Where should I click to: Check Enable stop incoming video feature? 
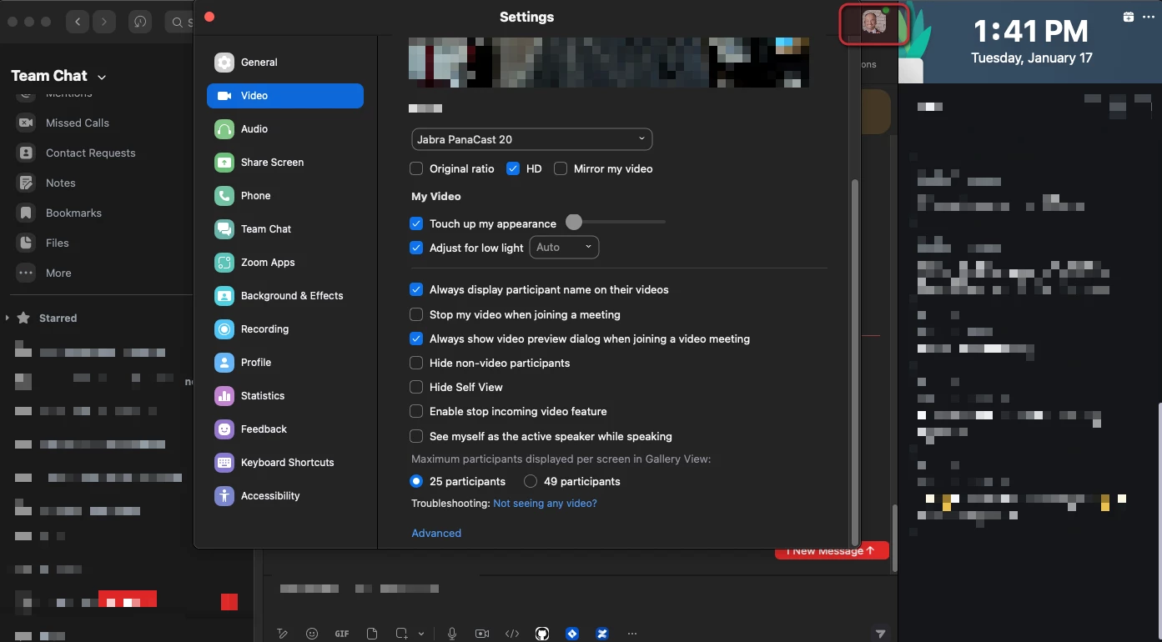(x=416, y=411)
